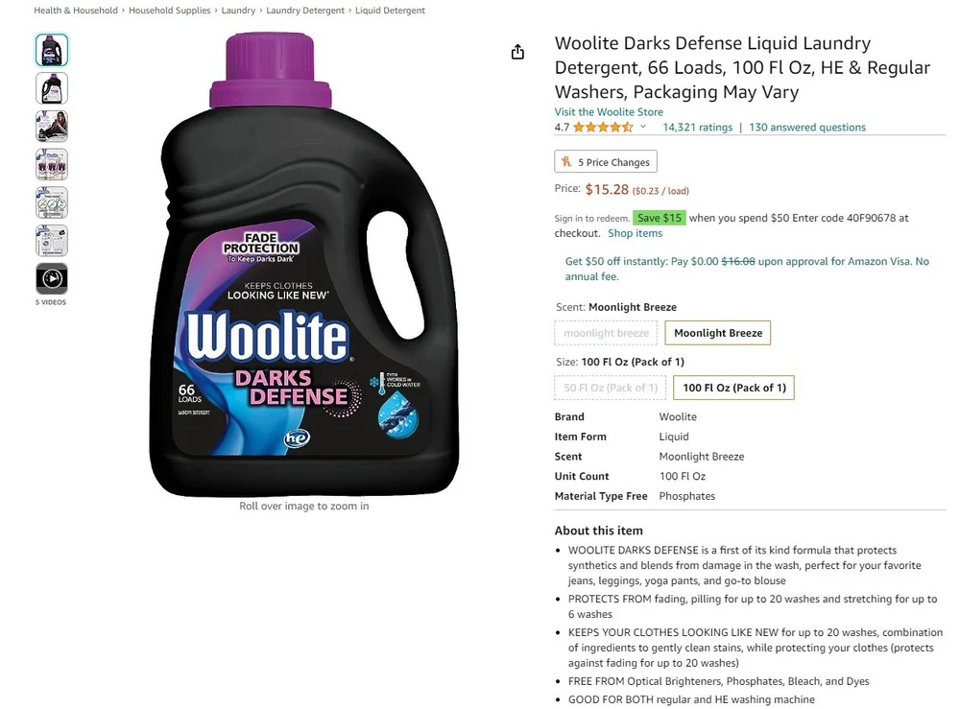
Task: Open the product videos thumbnail with play icon
Action: (x=52, y=279)
